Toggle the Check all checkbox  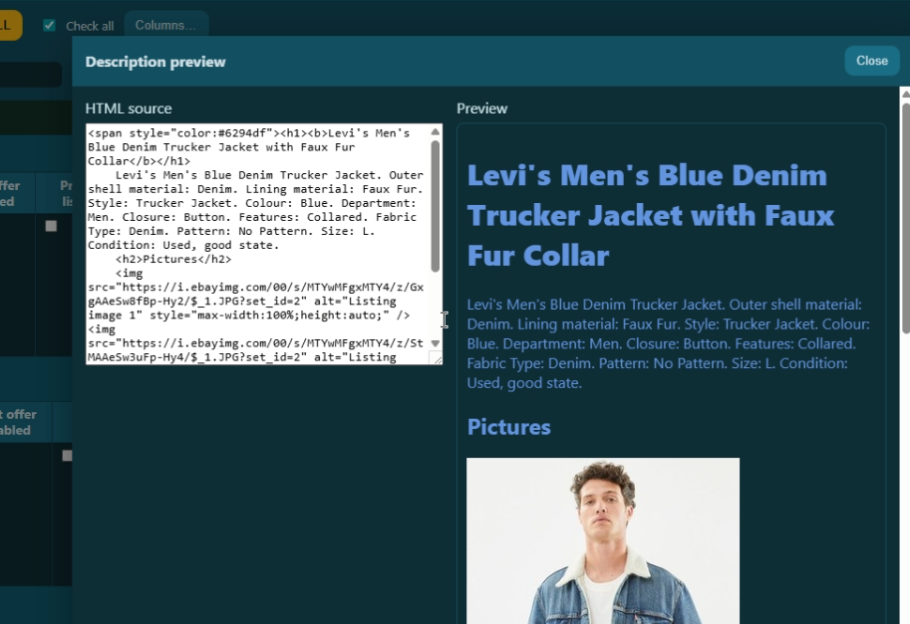(49, 26)
